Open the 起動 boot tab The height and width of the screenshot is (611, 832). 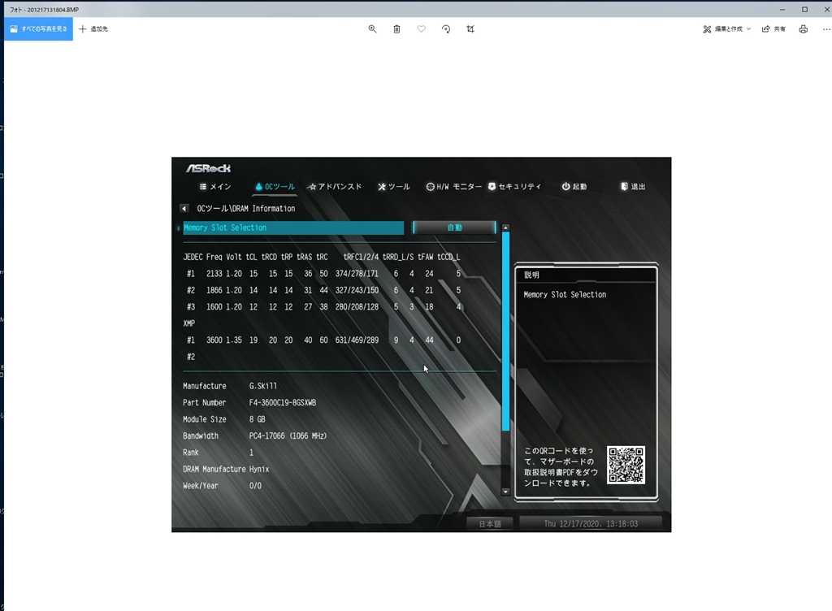pyautogui.click(x=574, y=187)
